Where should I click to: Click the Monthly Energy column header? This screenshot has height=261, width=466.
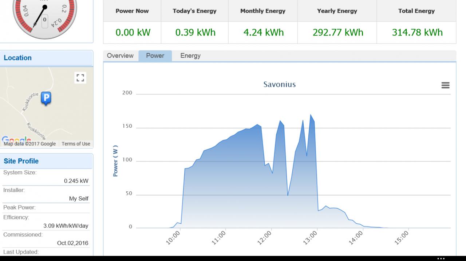[263, 11]
